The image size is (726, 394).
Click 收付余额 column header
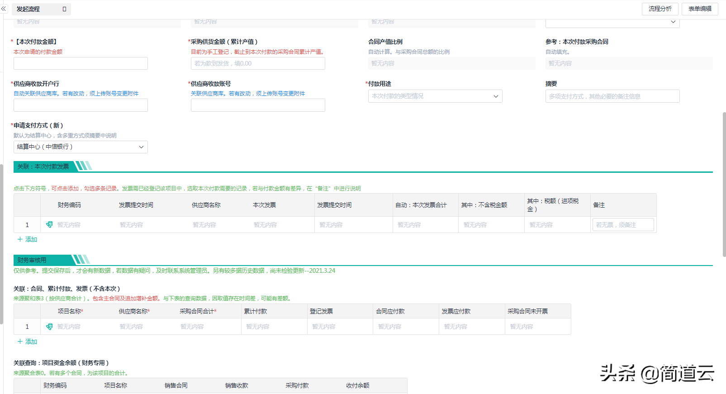pyautogui.click(x=357, y=385)
